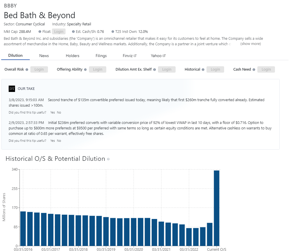Click Login button next to Float
Screen dimensions: 292x251
[59, 32]
